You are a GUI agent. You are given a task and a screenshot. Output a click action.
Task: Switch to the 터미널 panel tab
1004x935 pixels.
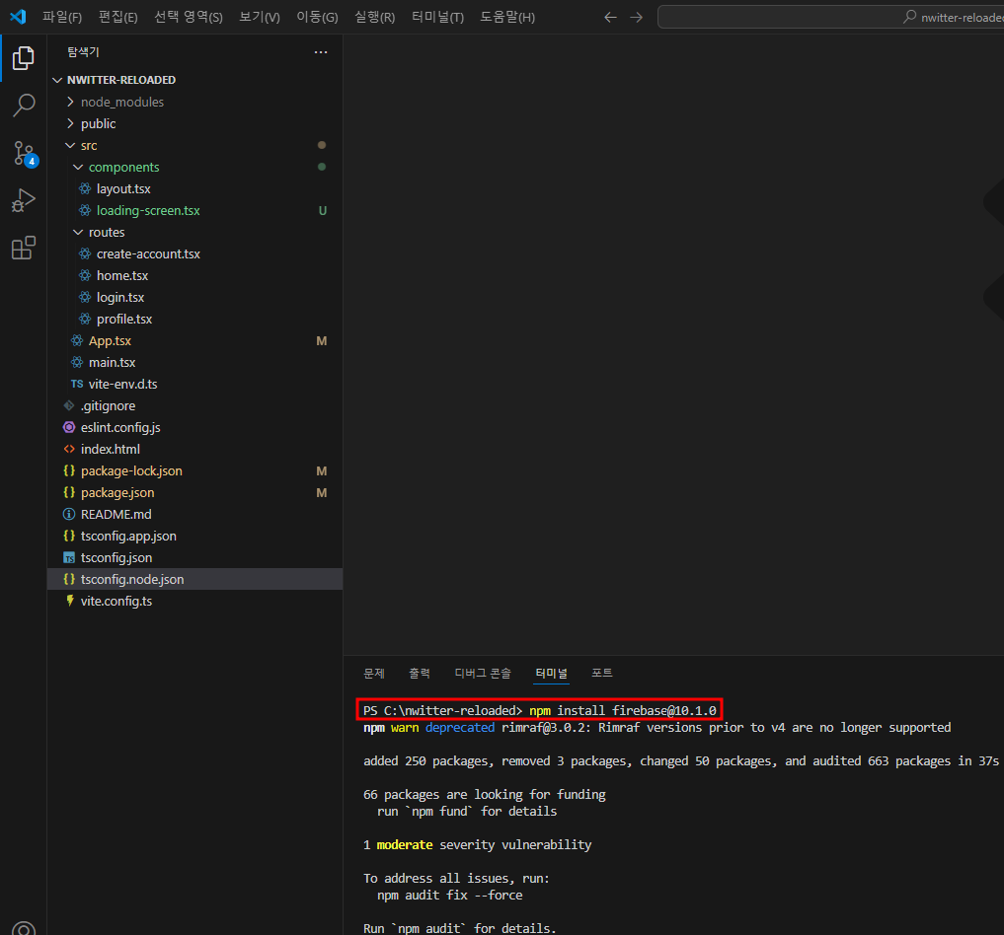(x=551, y=674)
